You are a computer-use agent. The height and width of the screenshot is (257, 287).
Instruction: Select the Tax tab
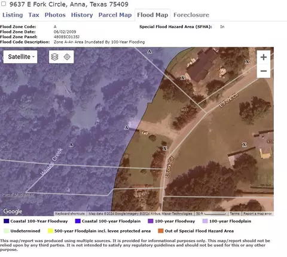pos(33,15)
